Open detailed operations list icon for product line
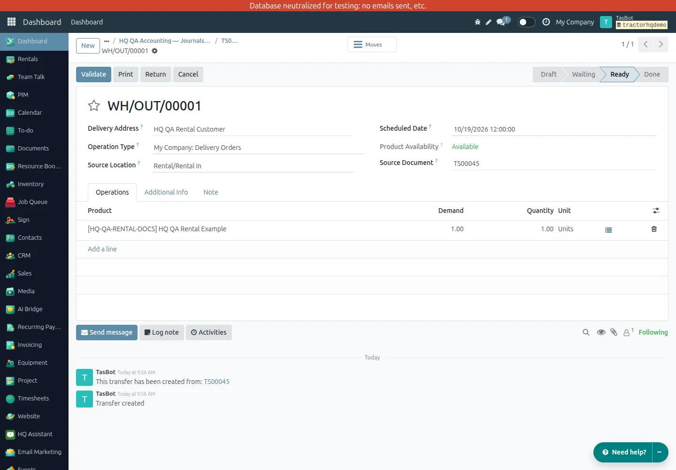This screenshot has width=676, height=470. pyautogui.click(x=608, y=230)
